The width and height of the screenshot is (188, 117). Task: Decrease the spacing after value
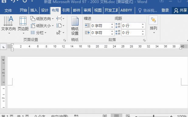[143, 34]
